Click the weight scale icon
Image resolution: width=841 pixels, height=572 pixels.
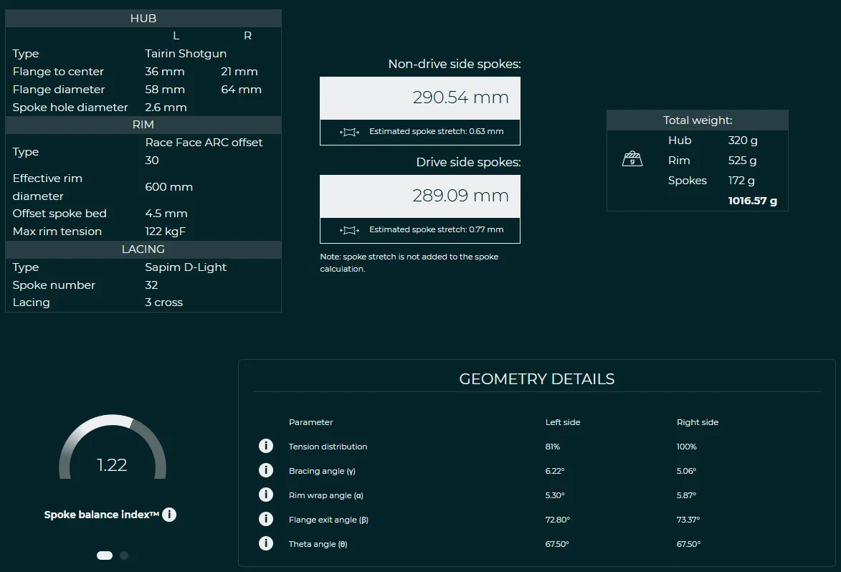[x=632, y=160]
